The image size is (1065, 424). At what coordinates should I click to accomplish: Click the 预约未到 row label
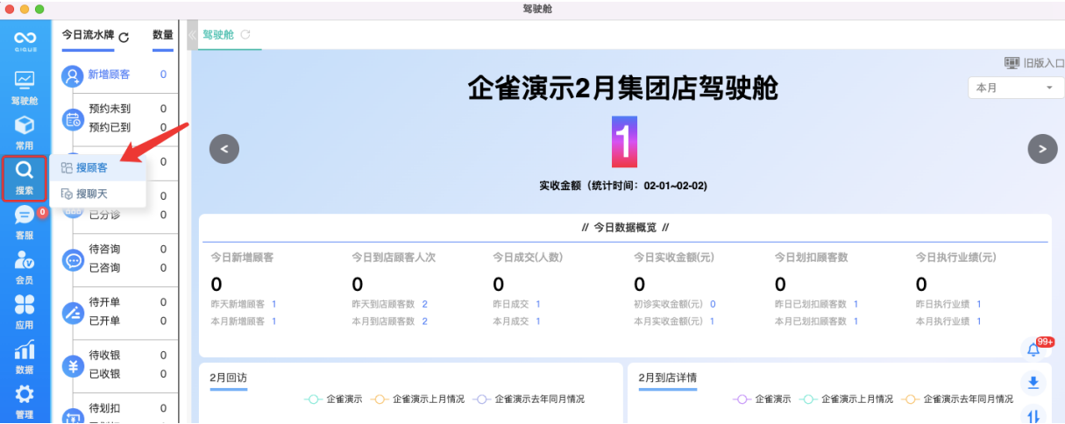click(x=110, y=109)
